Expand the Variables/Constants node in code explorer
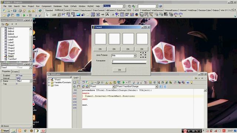Viewport: 237px width, 133px height. point(49,82)
